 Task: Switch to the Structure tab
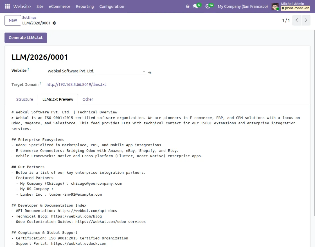[24, 99]
